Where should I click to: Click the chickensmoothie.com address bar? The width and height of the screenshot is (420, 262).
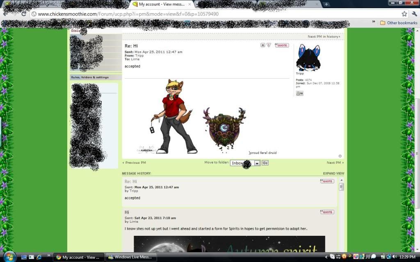pyautogui.click(x=216, y=14)
